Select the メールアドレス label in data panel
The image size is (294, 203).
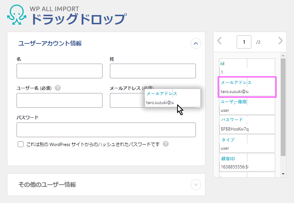coord(236,82)
